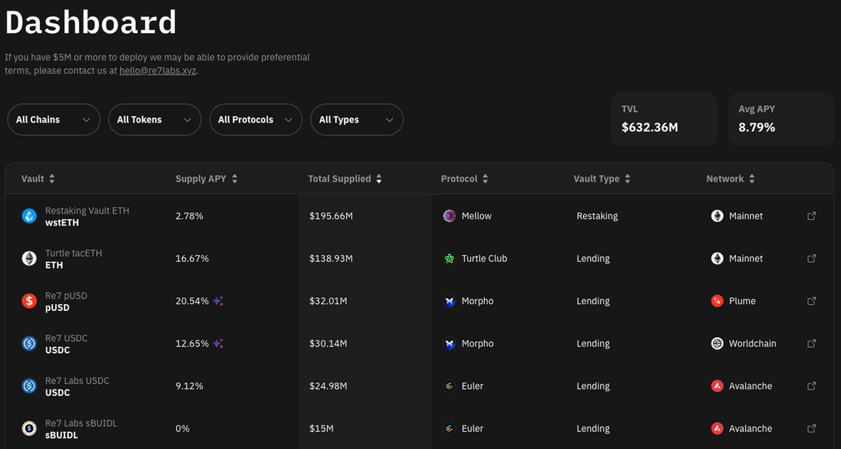Click Morpho logo in Re7 USDC row
The image size is (841, 449).
449,343
